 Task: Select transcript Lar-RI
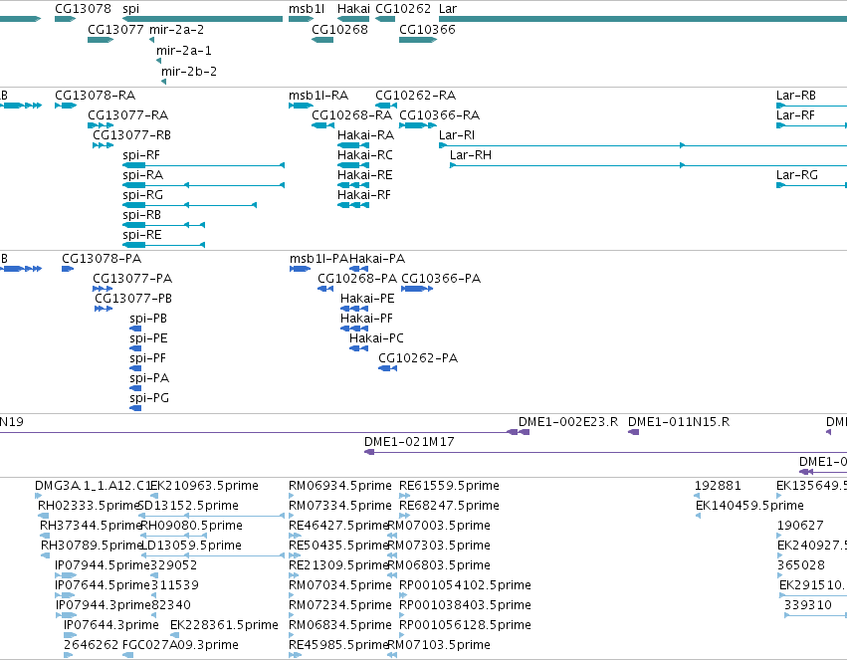pos(457,135)
